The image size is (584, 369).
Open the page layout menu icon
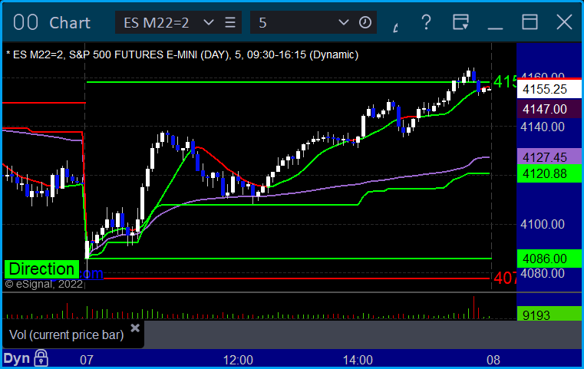click(x=460, y=22)
